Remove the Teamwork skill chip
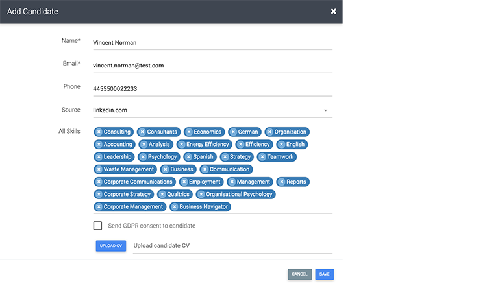 [262, 157]
